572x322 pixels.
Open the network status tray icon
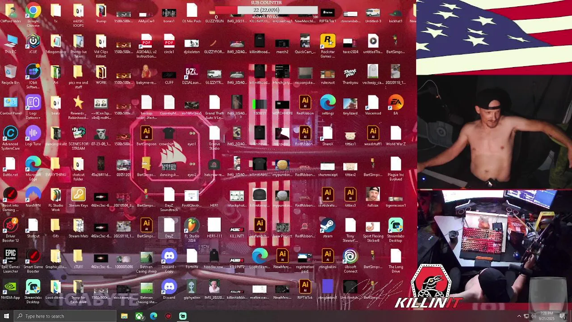(x=526, y=316)
